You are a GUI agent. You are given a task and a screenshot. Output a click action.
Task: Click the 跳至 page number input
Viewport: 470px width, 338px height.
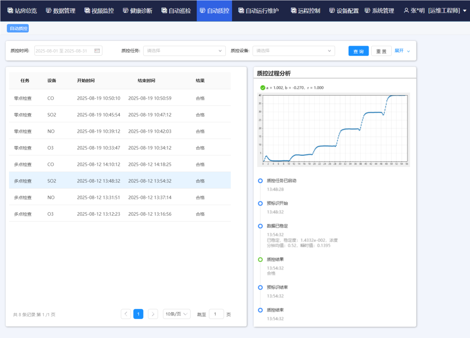(216, 314)
